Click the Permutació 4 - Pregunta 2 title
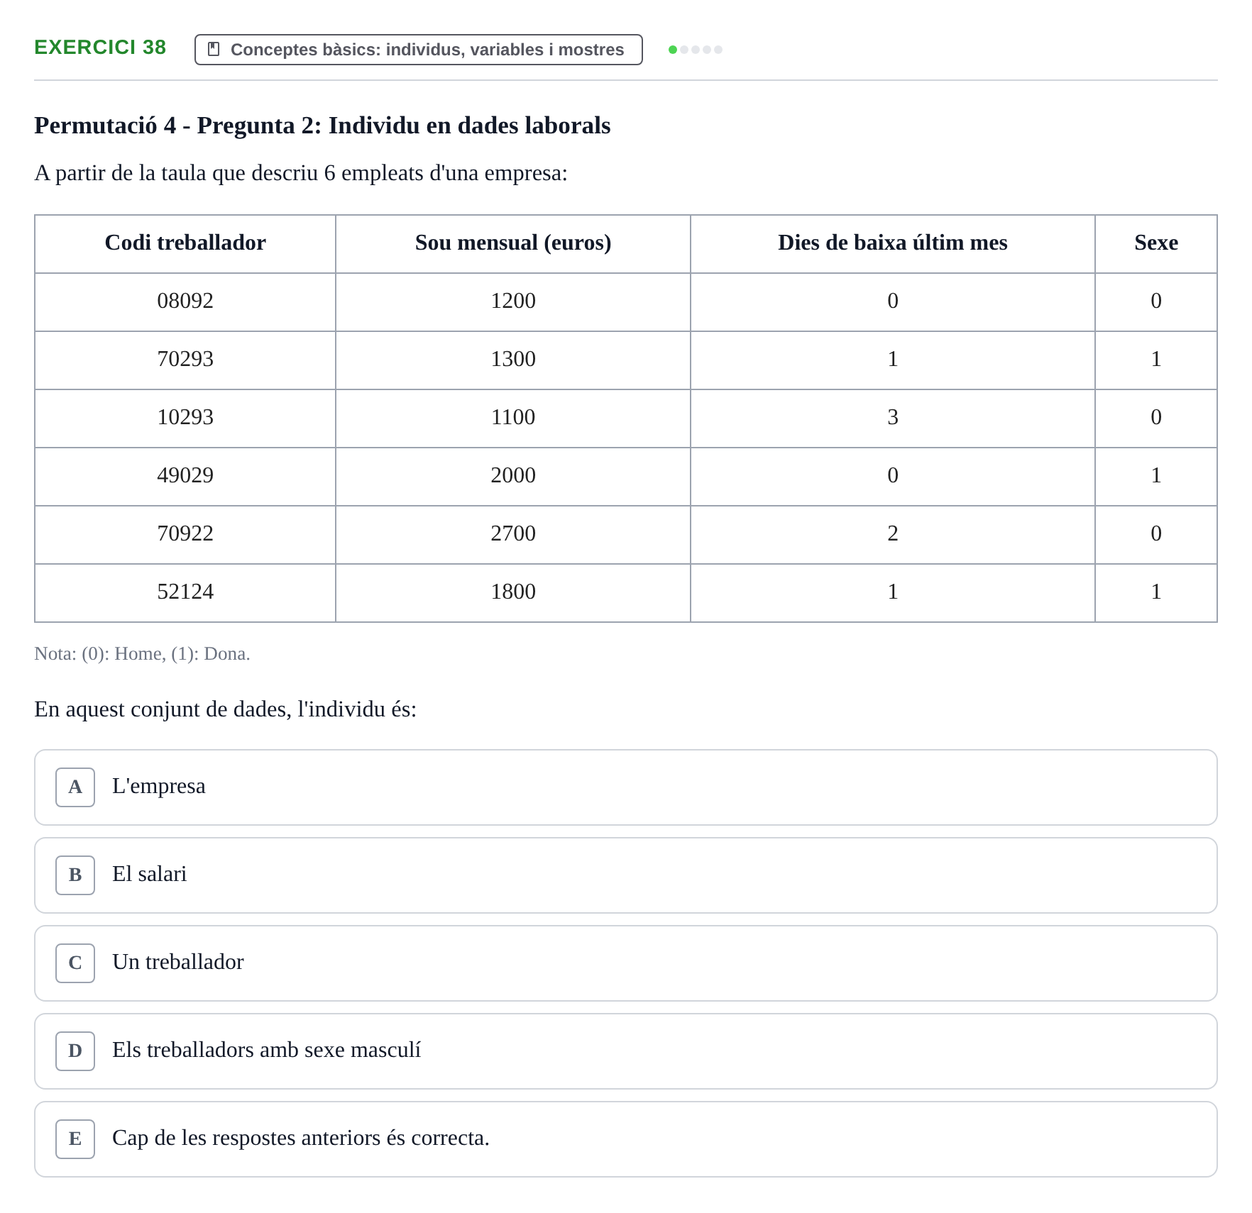Viewport: 1252px width, 1213px height. point(322,126)
